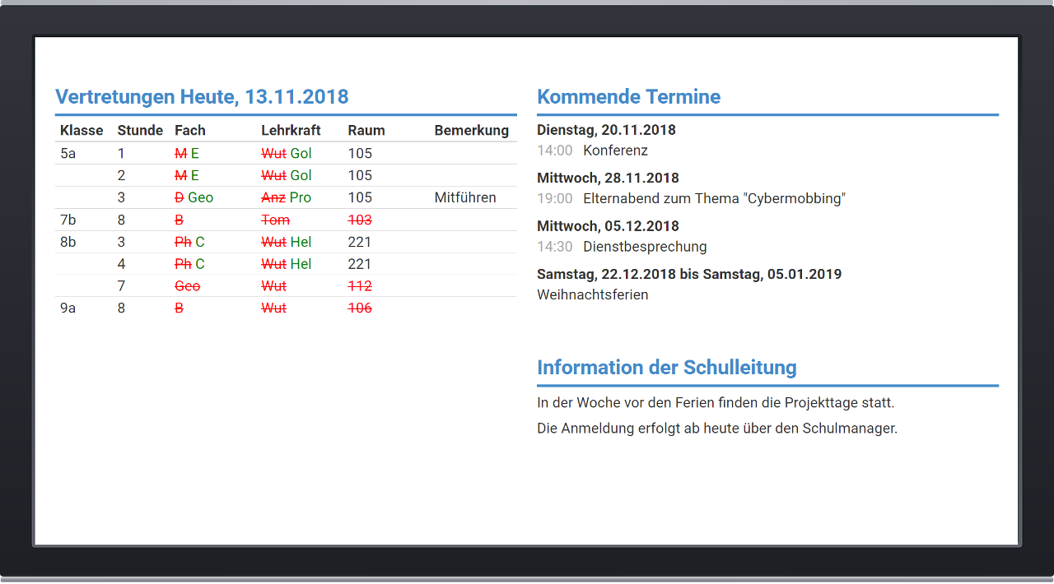Click the time '14:30'
The height and width of the screenshot is (584, 1054).
[x=554, y=248]
